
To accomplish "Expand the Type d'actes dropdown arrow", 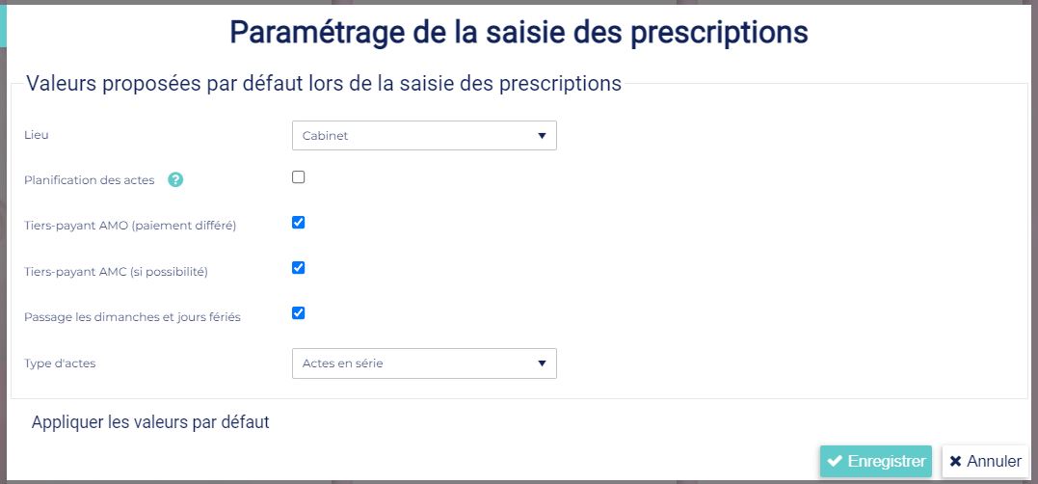I will coord(542,363).
